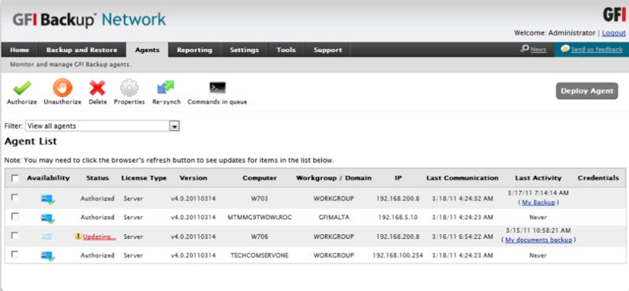The height and width of the screenshot is (291, 629).
Task: Check the box for agent W703
Action: click(x=15, y=197)
